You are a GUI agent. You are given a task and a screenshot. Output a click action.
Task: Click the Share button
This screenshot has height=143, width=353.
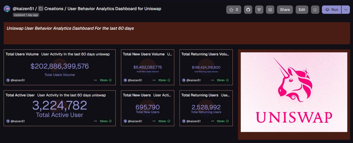pyautogui.click(x=285, y=10)
